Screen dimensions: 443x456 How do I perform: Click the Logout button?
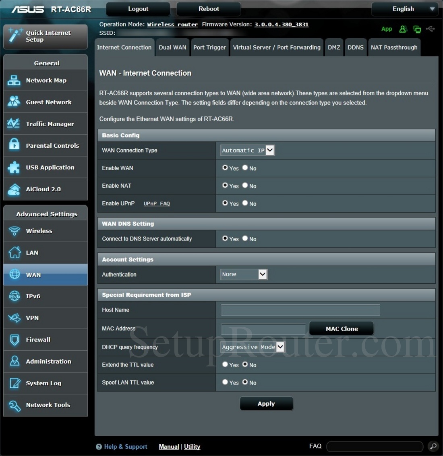pos(138,9)
